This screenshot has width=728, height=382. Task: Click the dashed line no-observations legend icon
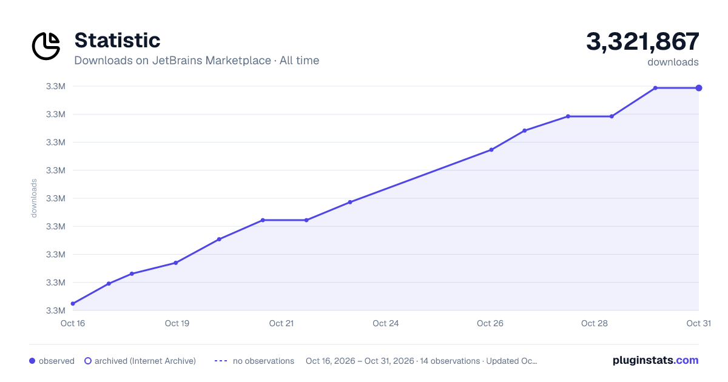tap(221, 361)
